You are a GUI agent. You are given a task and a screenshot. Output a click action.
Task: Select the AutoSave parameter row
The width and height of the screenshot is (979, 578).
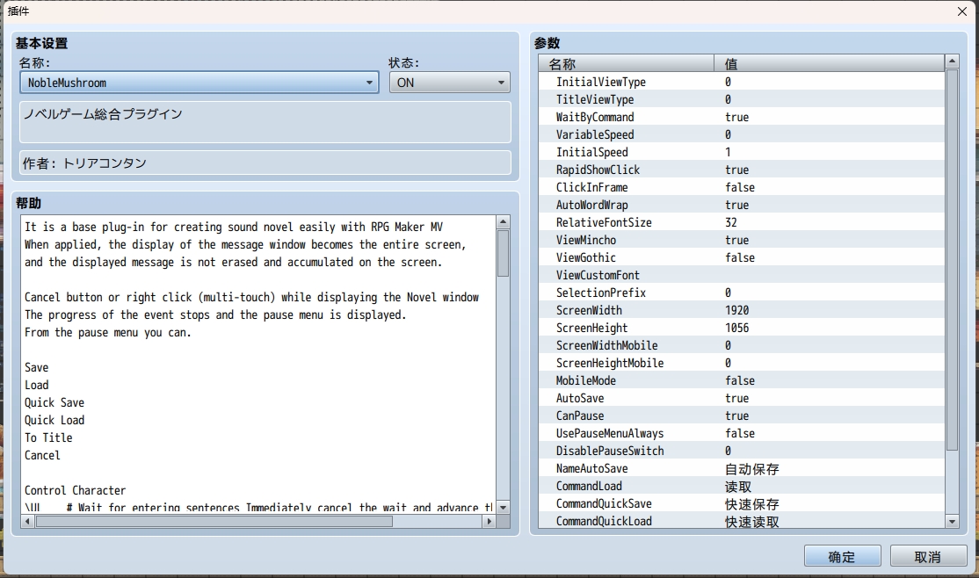click(x=742, y=398)
